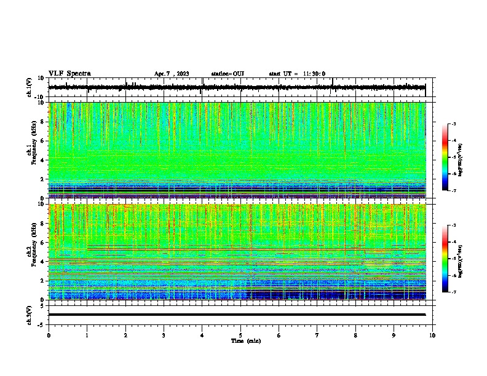This screenshot has width=487, height=376.
Task: Click time axis tick label "5"
Action: [240, 335]
